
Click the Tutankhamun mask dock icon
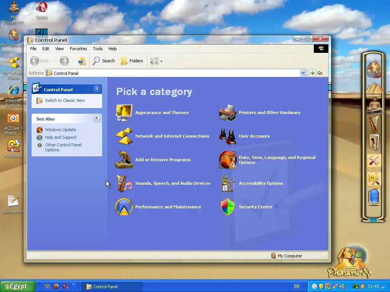374,69
